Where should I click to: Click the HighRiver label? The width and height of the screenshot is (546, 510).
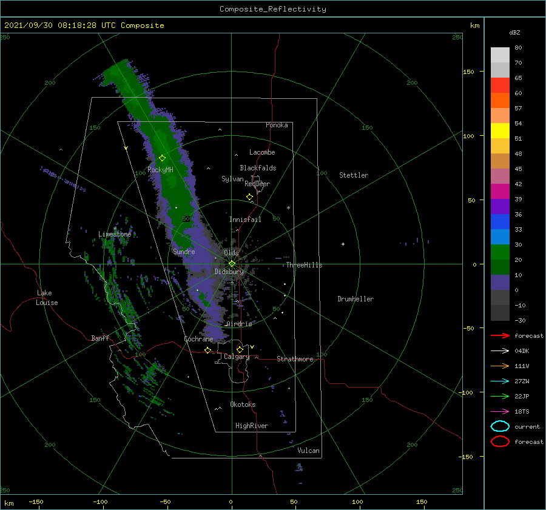252,426
